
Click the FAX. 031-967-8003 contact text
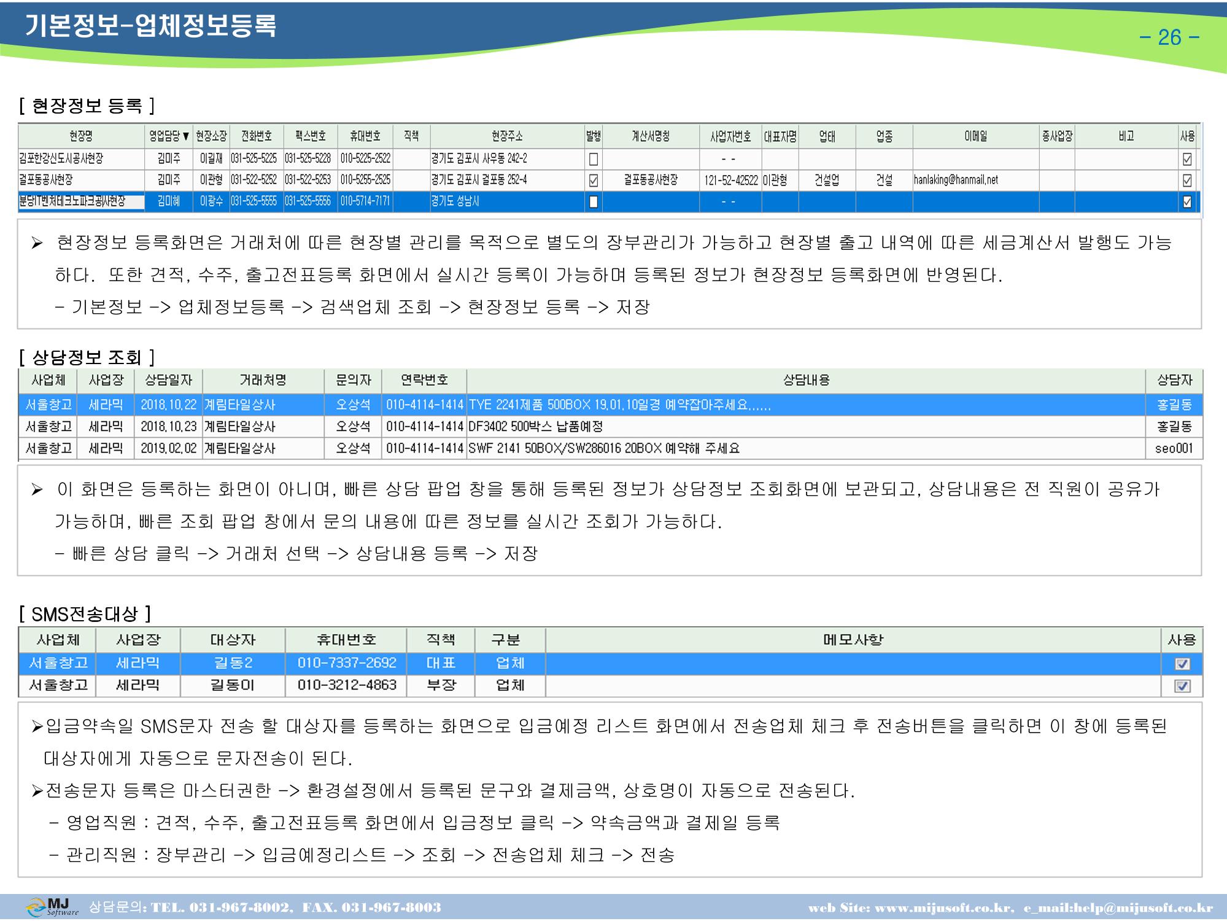[x=371, y=907]
